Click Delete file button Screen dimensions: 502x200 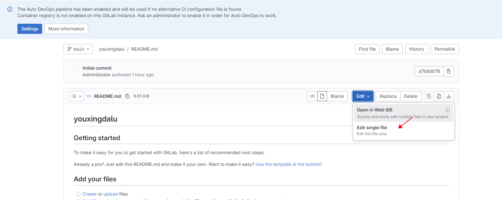(411, 96)
